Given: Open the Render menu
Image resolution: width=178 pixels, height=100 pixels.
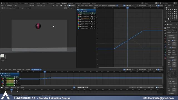Looking at the screenshot, I should point(11,3).
